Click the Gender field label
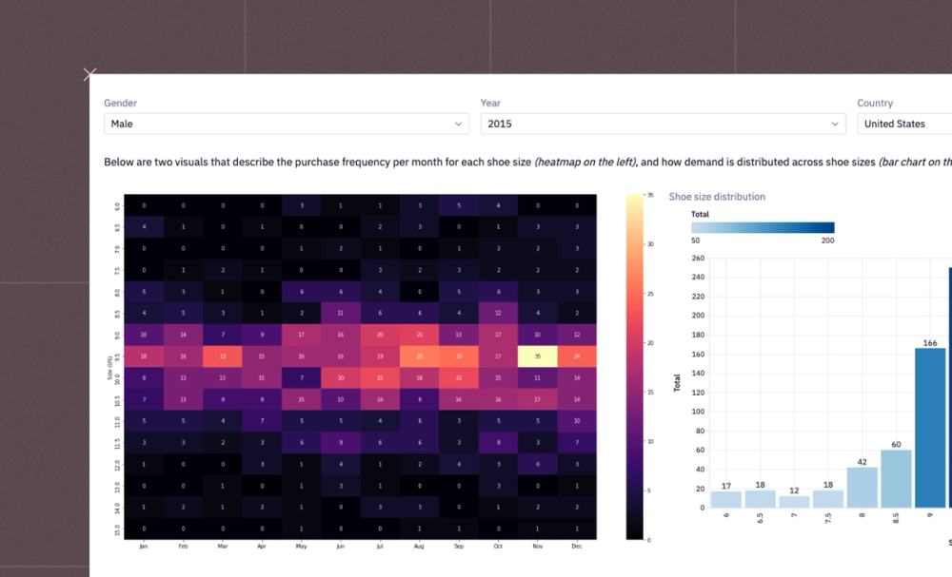952x577 pixels. 120,103
